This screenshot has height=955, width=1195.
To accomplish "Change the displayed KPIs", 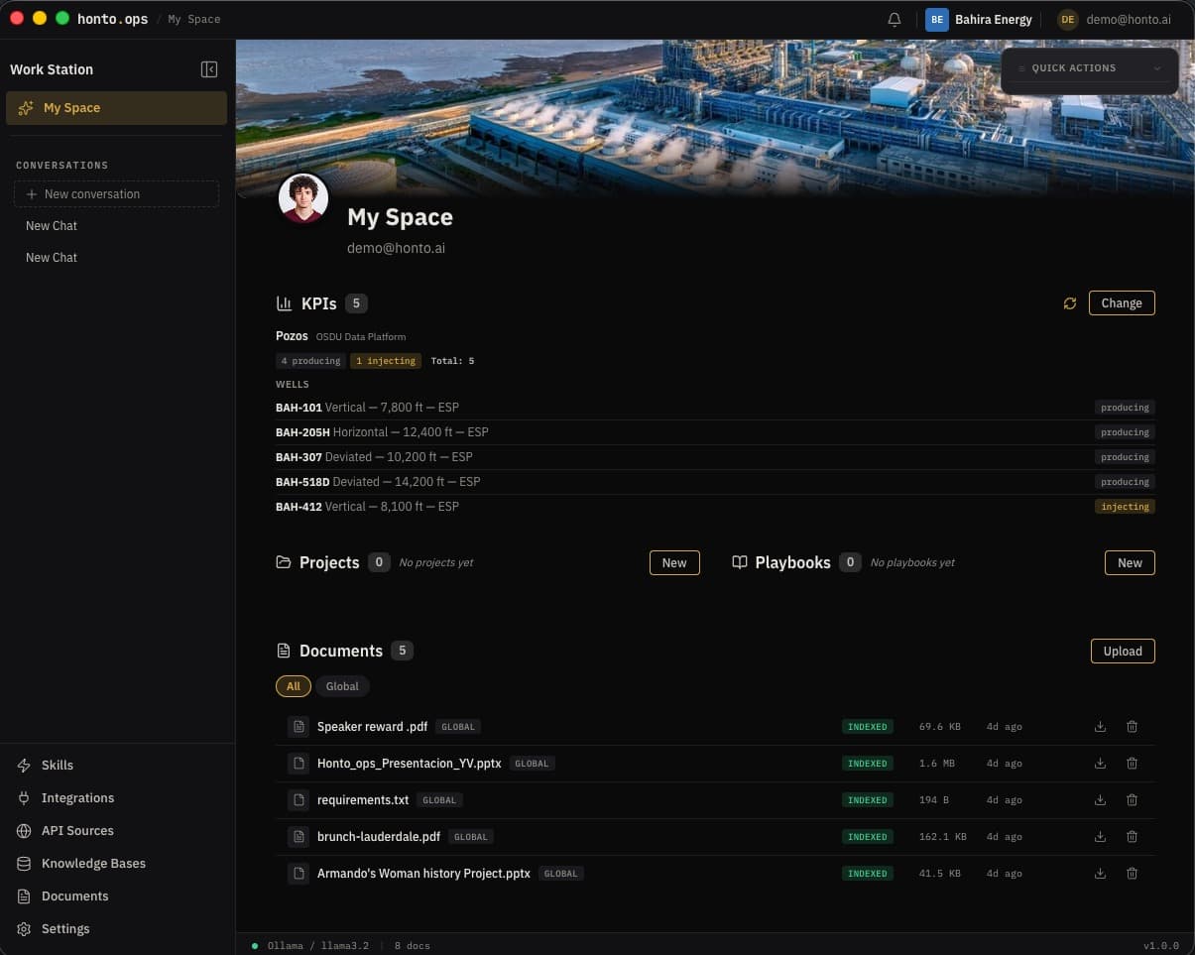I will (1122, 302).
